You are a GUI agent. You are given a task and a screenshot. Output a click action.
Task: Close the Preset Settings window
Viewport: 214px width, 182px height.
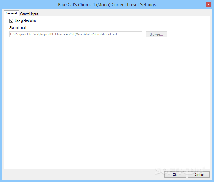208,5
